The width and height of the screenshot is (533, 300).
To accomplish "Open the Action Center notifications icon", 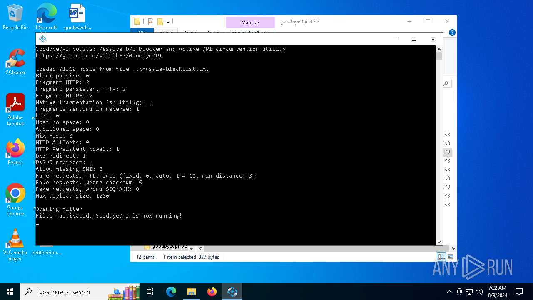I will [519, 292].
